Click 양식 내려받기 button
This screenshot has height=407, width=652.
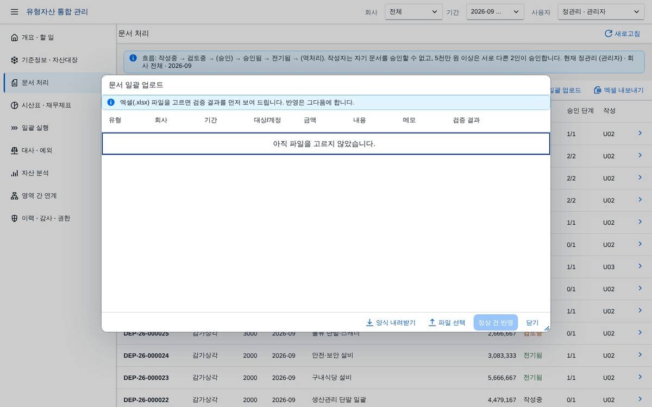click(x=391, y=322)
